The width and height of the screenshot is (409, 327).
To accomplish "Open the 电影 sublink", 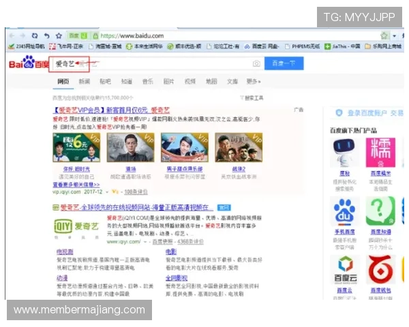I will (171, 251).
